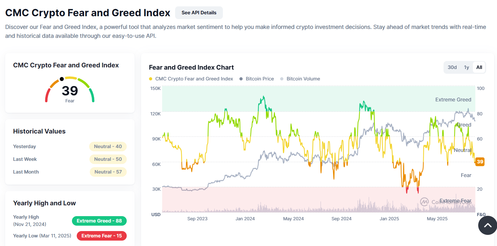Switch chart range to 30d

[452, 67]
